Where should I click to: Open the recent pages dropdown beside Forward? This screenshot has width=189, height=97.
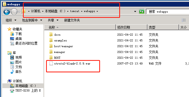(x=19, y=12)
